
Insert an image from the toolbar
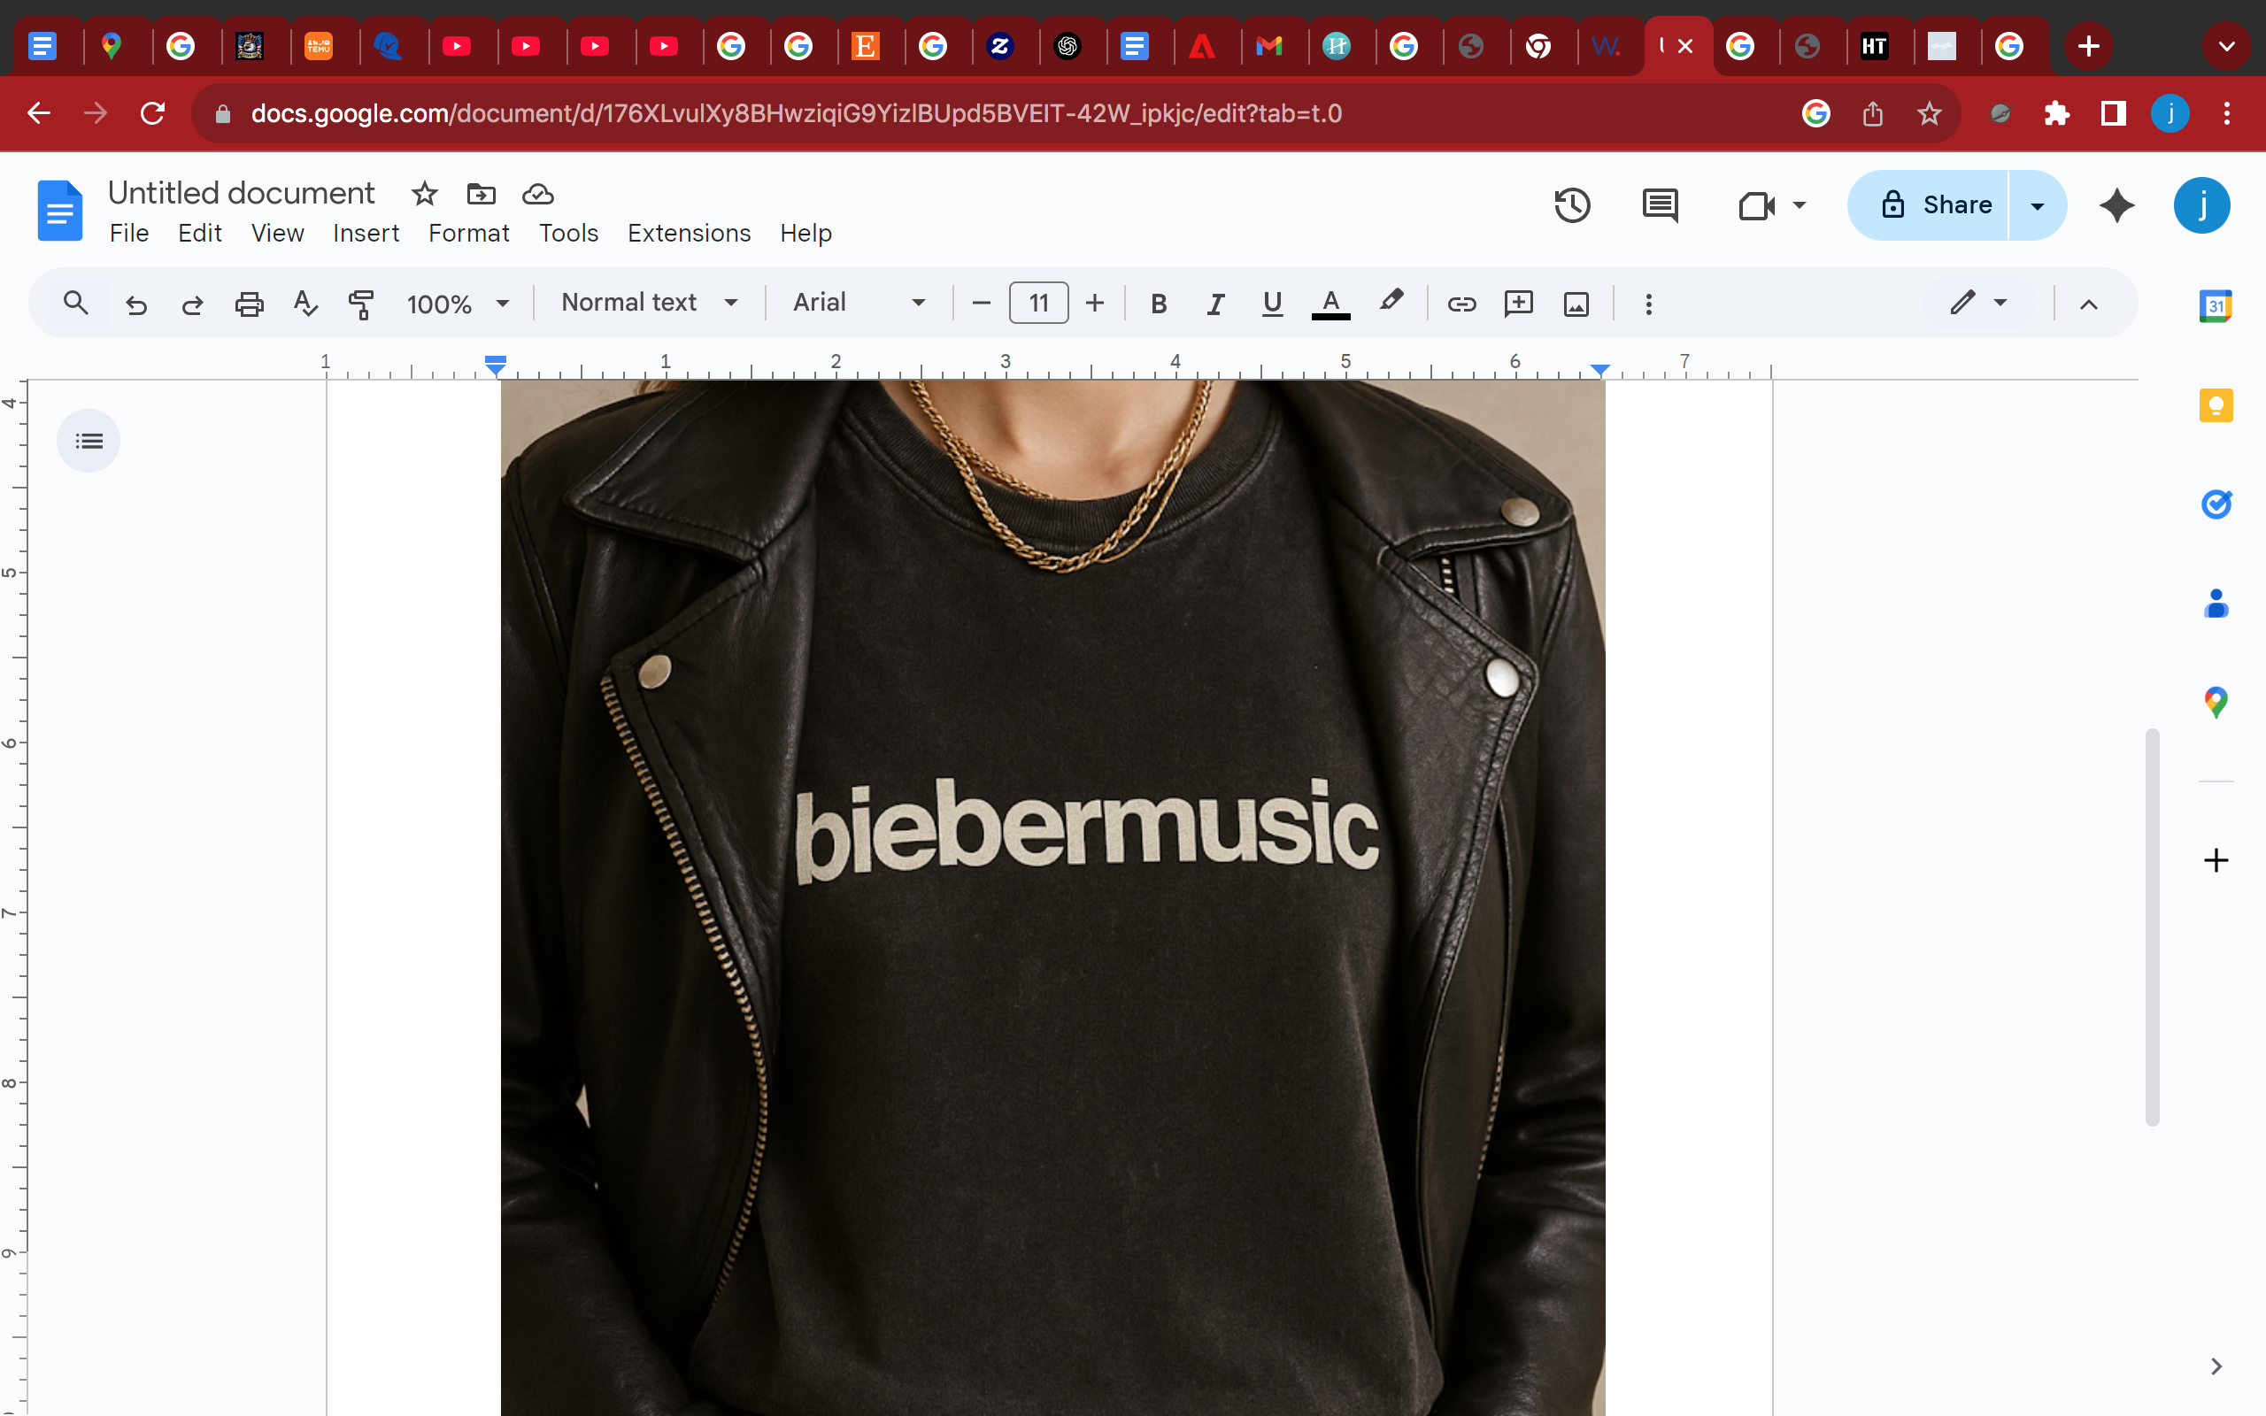click(x=1576, y=304)
